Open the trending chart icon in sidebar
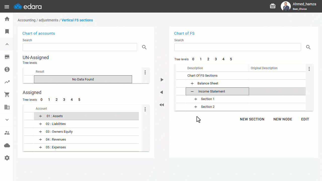The image size is (322, 181). pyautogui.click(x=7, y=82)
